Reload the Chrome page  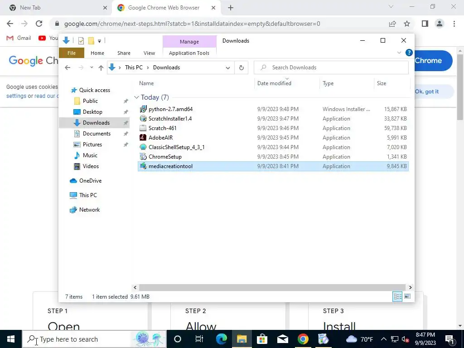39,24
